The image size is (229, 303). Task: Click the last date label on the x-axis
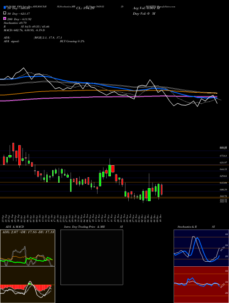point(161,218)
